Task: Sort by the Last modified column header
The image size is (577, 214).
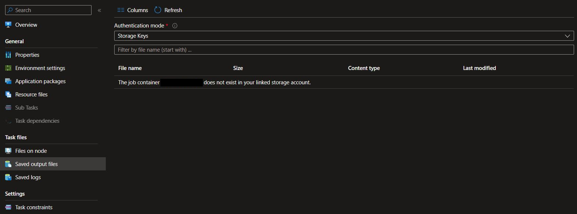Action: pos(479,68)
